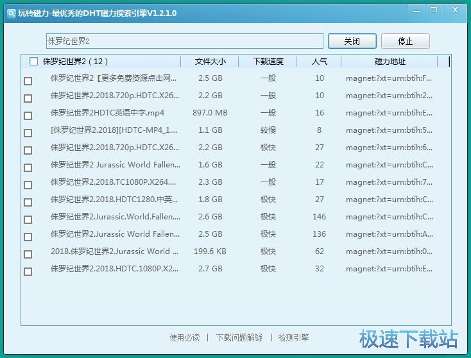Click the app magnifier icon in title bar
The height and width of the screenshot is (358, 471).
(11, 13)
